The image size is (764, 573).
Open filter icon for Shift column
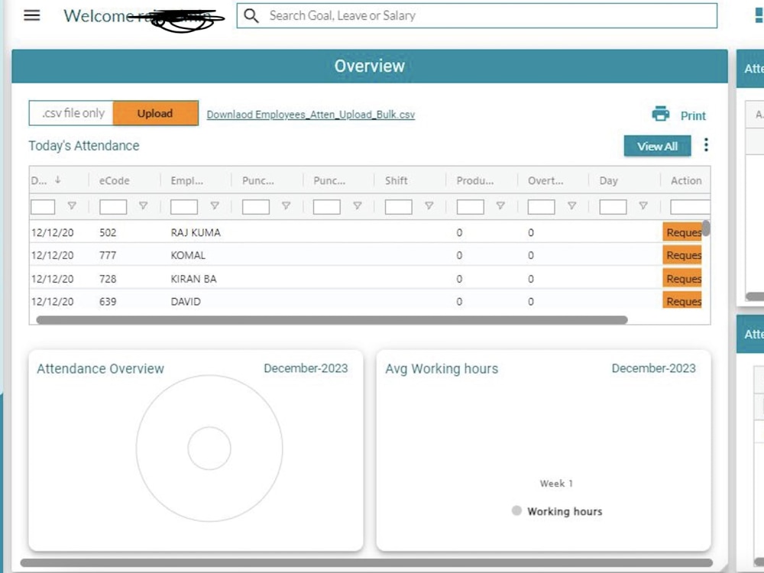[x=429, y=206]
